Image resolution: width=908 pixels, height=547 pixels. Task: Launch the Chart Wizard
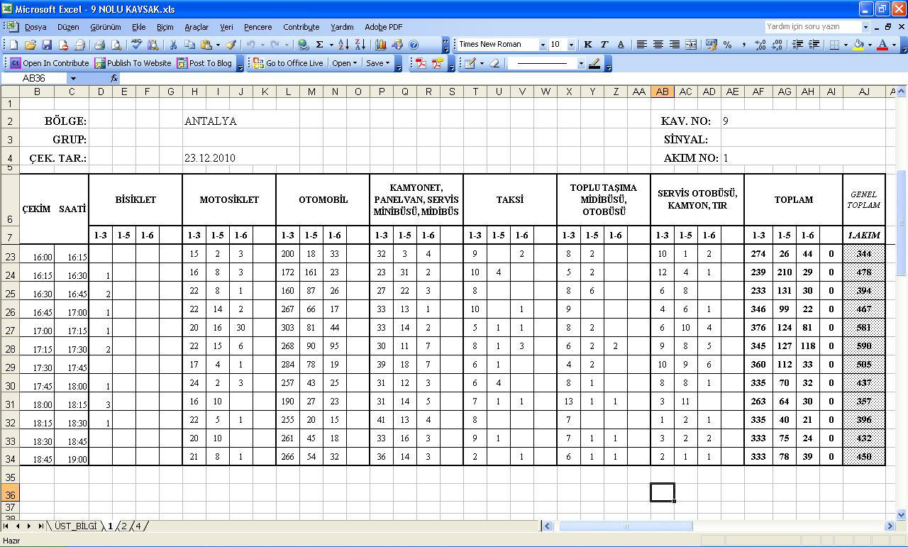pos(381,45)
